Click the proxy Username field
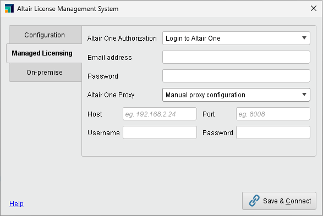 [160, 132]
